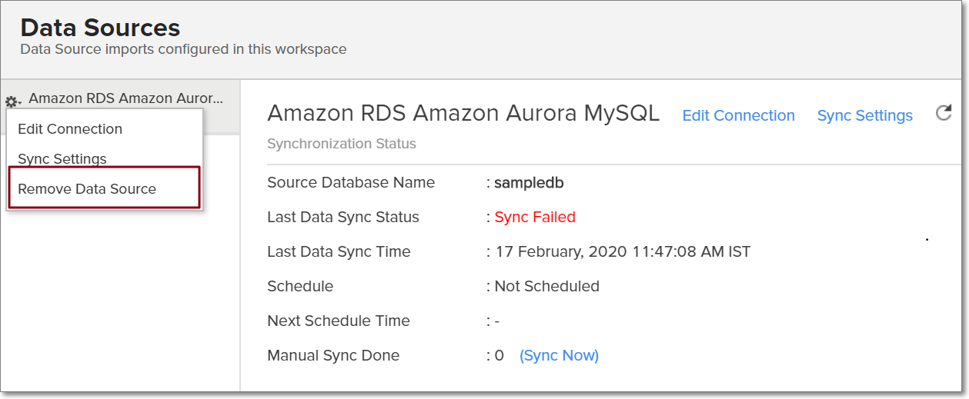969x399 pixels.
Task: Click the Next Schedule Time label
Action: (x=339, y=321)
